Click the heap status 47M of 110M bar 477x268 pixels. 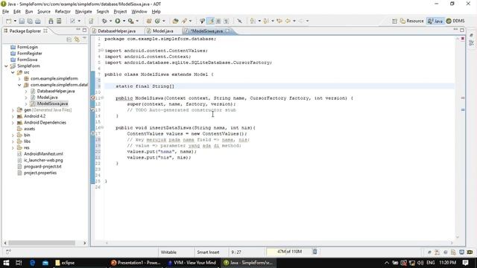[289, 252]
